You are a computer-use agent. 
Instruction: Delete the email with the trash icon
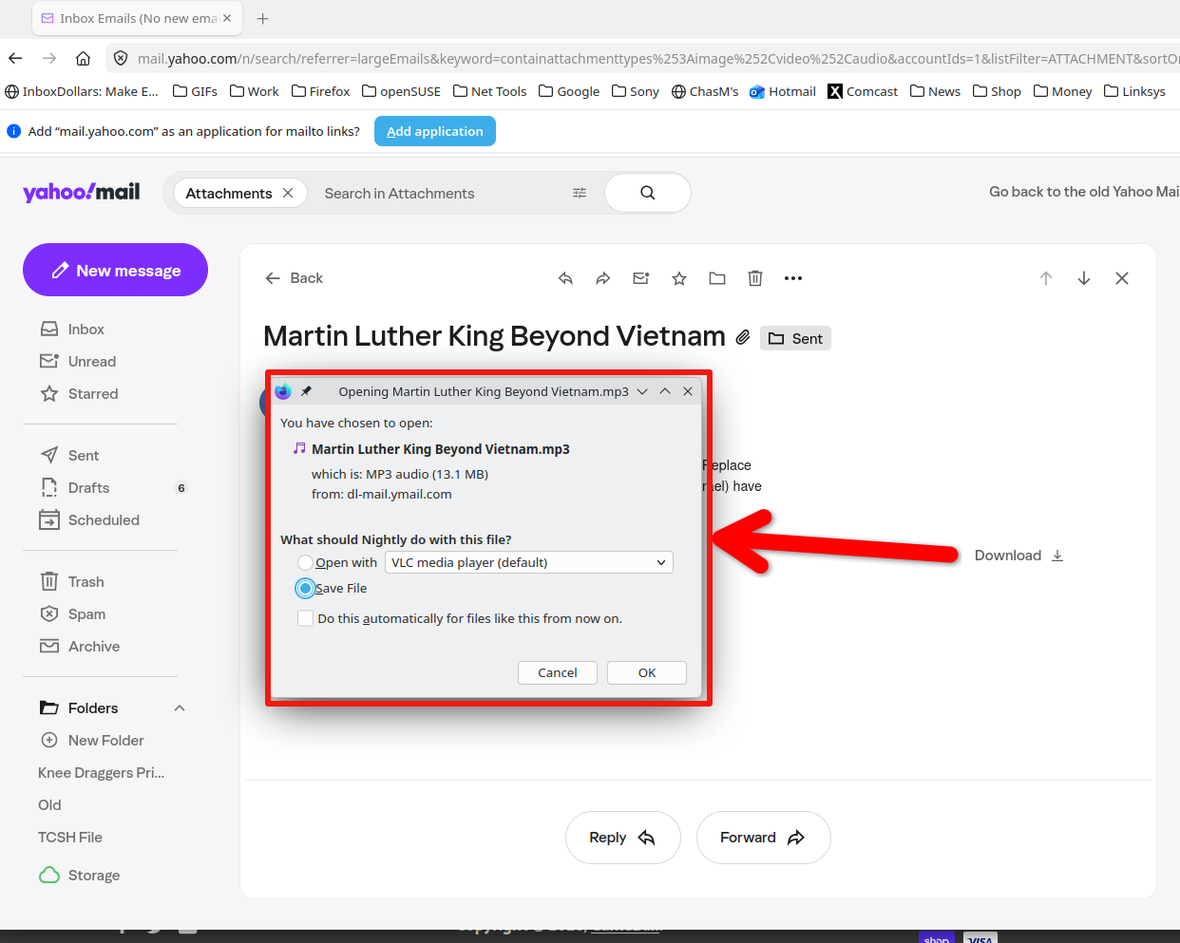pos(755,278)
